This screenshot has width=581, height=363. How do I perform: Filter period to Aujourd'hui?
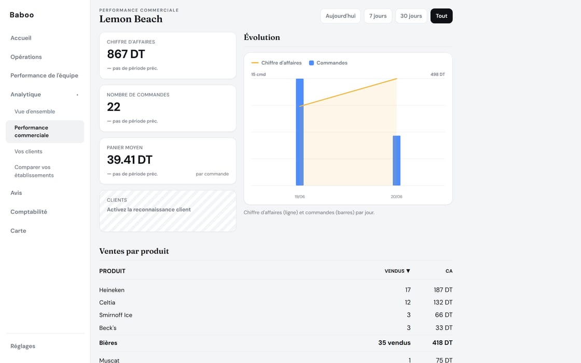[340, 16]
